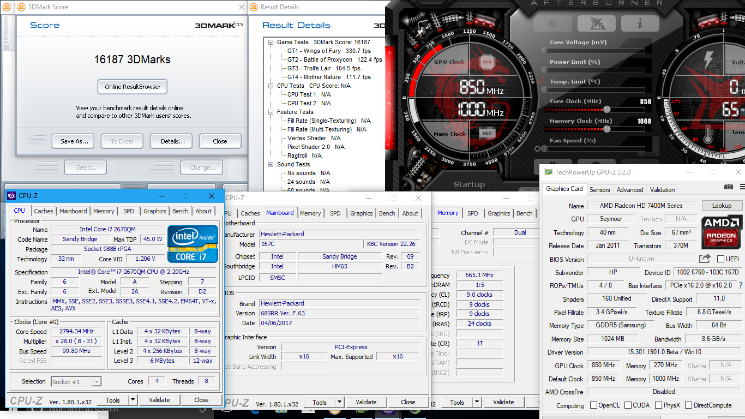Click the Lookup button in GPU-Z

point(722,206)
